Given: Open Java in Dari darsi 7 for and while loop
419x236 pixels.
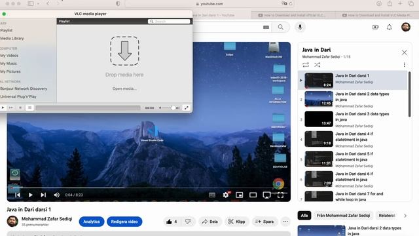Looking at the screenshot, I should click(x=352, y=197).
